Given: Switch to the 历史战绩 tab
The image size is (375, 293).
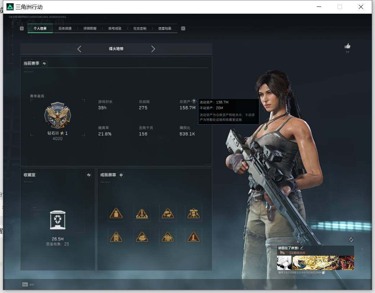Looking at the screenshot, I should 65,28.
